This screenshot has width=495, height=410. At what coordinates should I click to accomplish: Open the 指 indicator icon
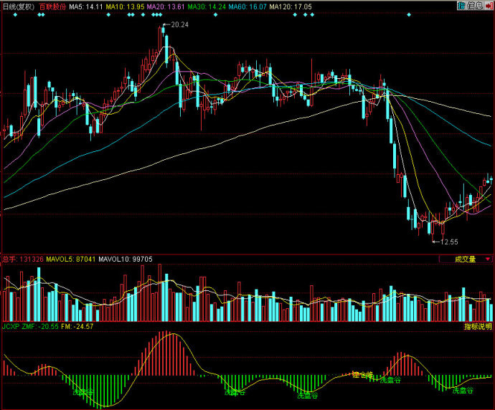click(x=461, y=5)
